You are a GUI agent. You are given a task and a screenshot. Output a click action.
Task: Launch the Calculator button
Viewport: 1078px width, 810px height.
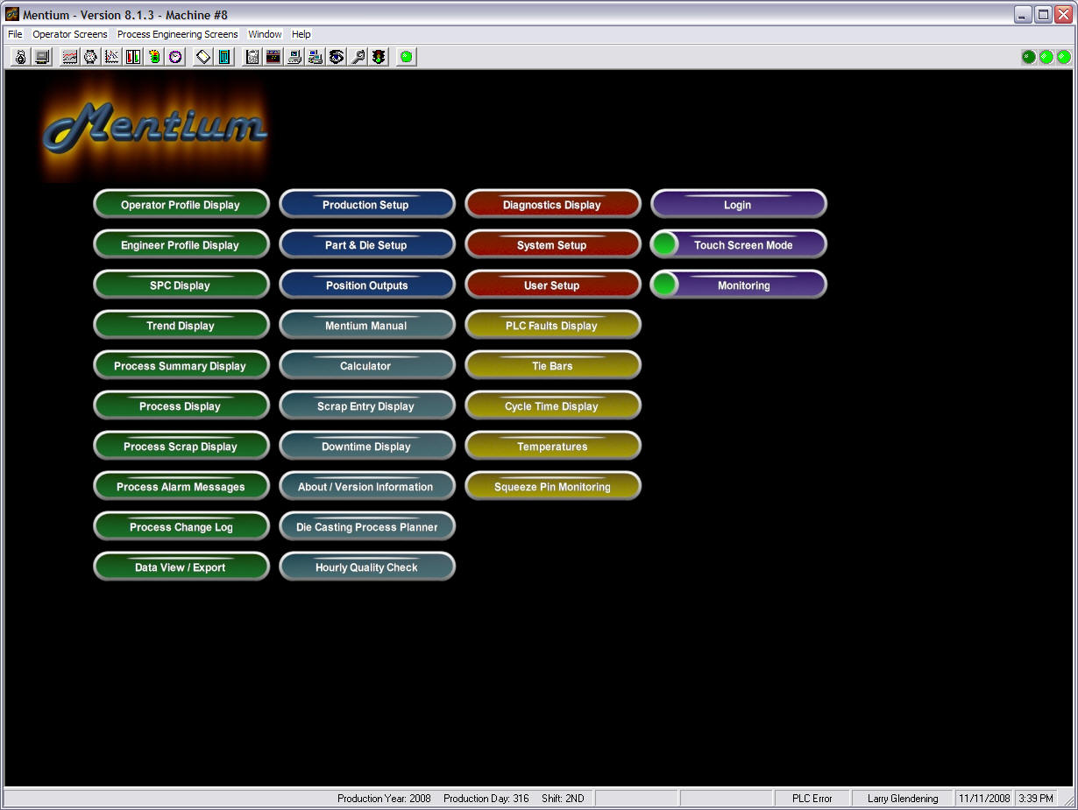(367, 365)
